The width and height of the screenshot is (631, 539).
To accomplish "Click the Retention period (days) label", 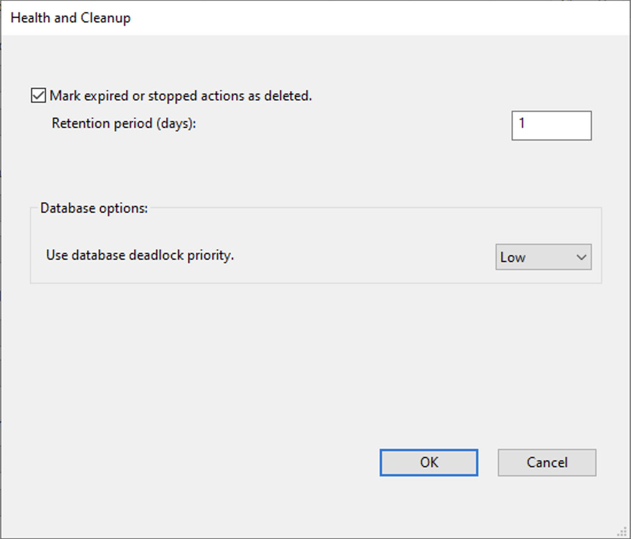I will click(124, 123).
